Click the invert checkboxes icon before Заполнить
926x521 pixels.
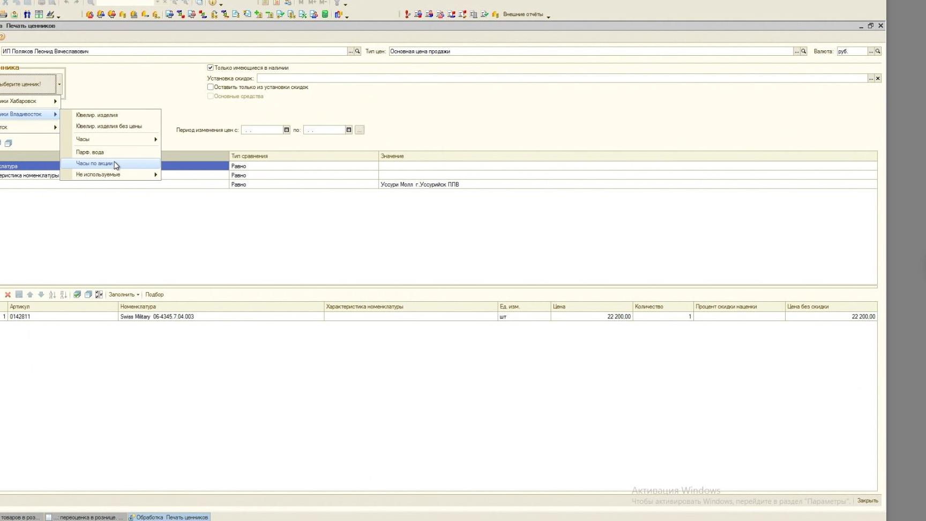[x=99, y=294]
